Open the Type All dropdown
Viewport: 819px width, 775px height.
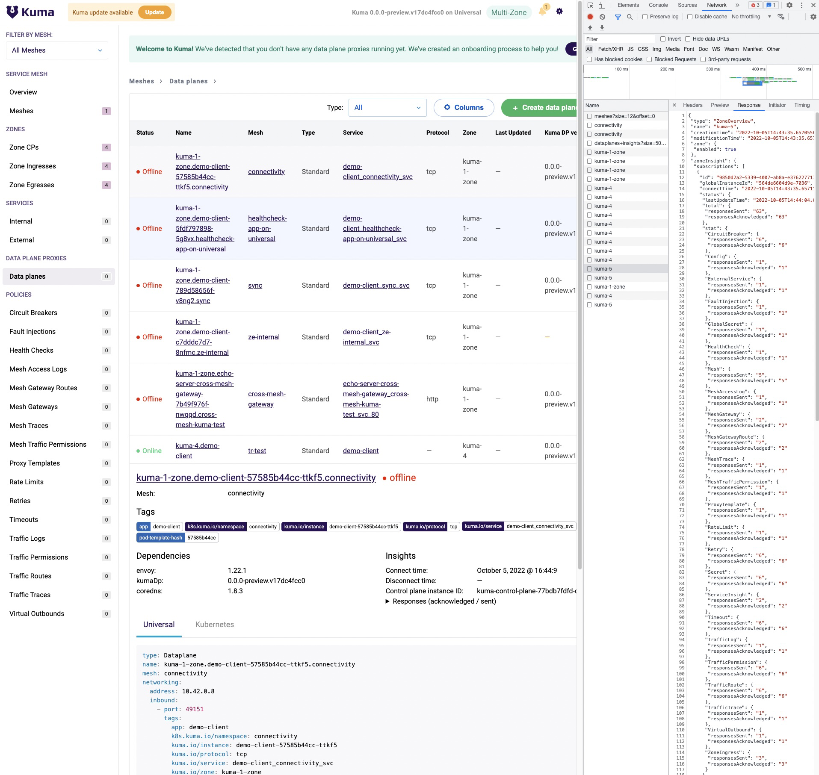[387, 108]
